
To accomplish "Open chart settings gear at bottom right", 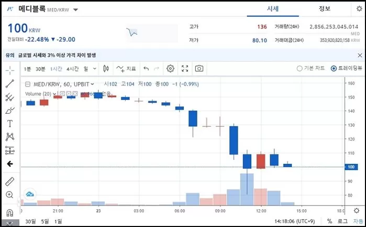I will tap(357, 211).
